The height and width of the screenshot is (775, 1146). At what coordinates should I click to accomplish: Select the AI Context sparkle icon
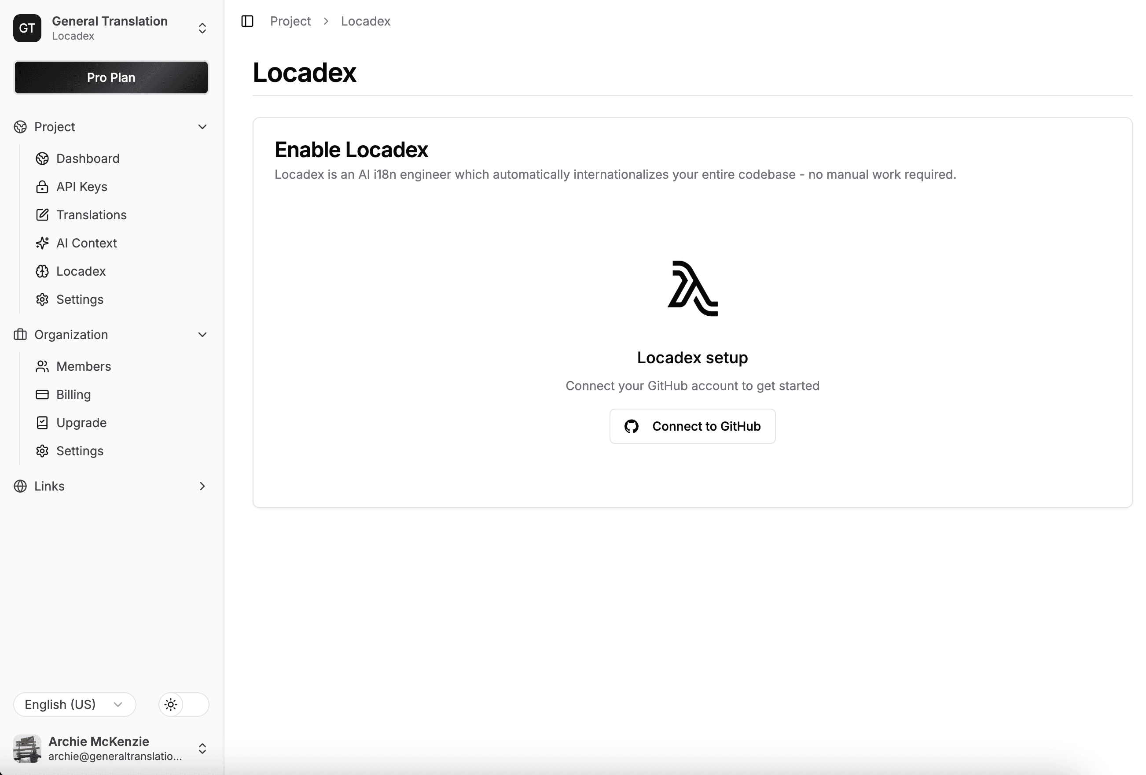(42, 243)
